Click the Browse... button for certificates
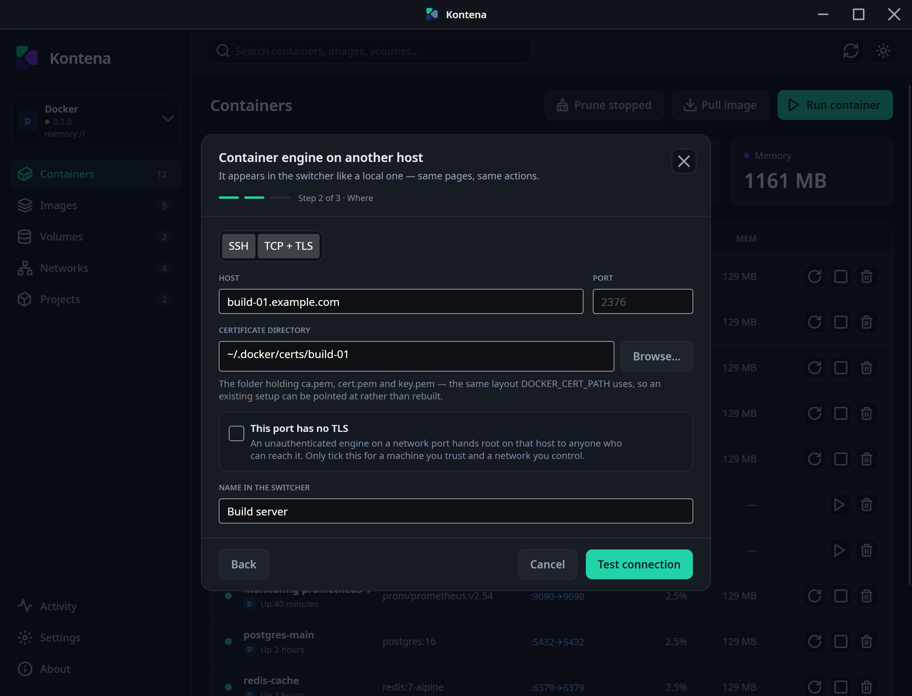Image resolution: width=912 pixels, height=696 pixels. coord(657,356)
